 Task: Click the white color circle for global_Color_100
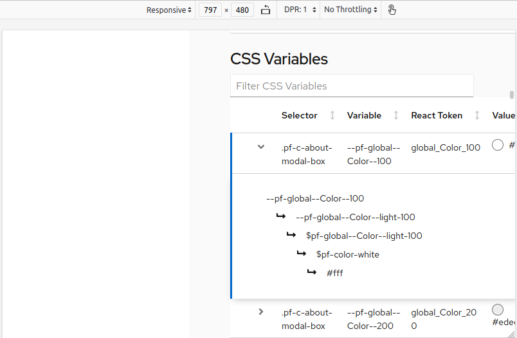coord(498,145)
